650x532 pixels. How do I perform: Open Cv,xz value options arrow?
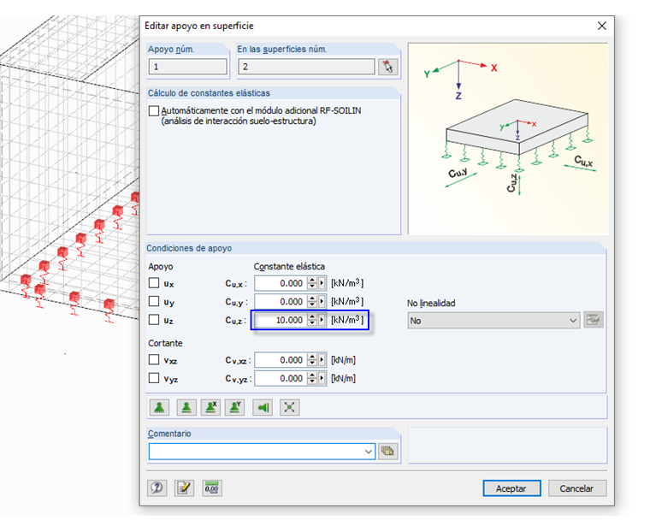[322, 360]
